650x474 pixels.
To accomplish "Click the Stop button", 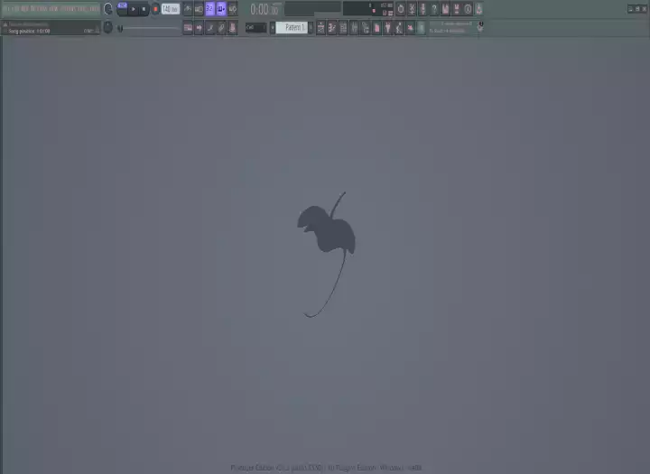I will pos(144,9).
